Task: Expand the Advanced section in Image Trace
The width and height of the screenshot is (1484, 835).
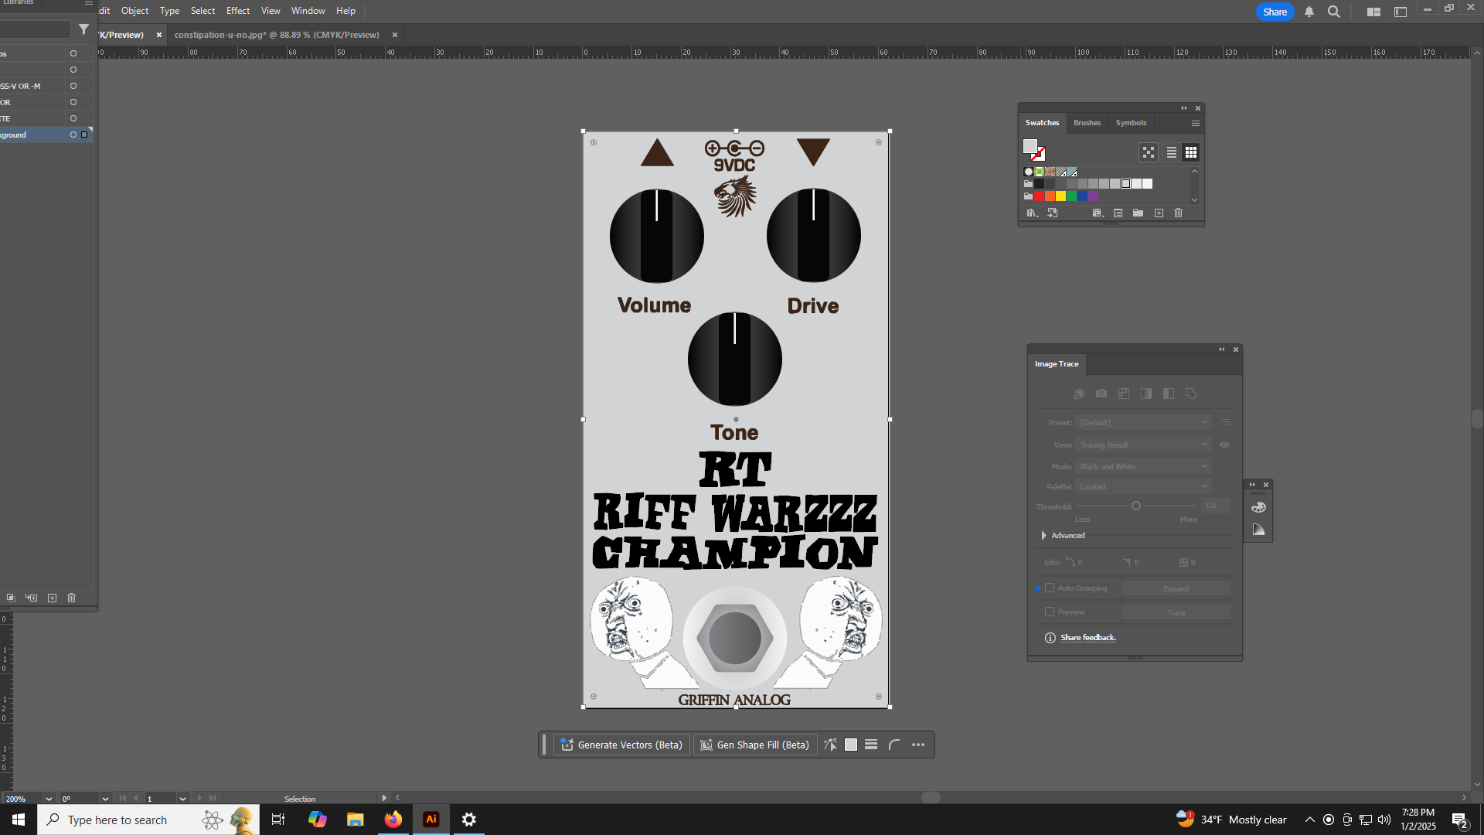Action: [1044, 536]
